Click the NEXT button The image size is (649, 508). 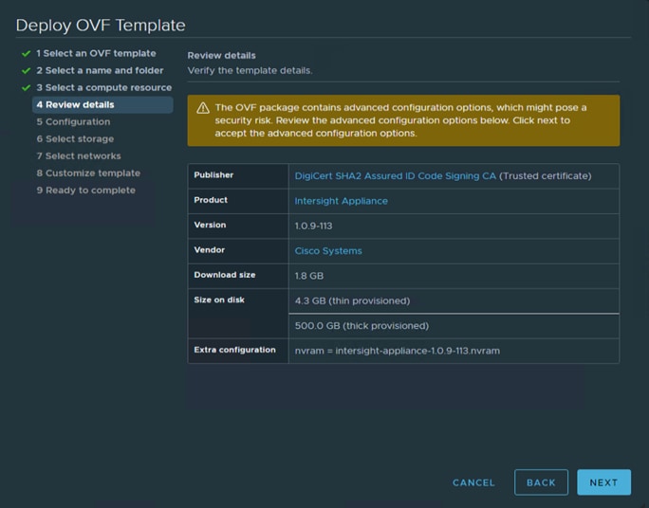[x=603, y=482]
